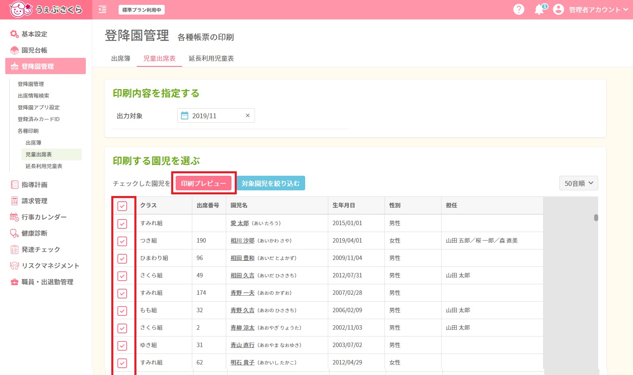Open the 50音順 sort dropdown

pyautogui.click(x=578, y=183)
